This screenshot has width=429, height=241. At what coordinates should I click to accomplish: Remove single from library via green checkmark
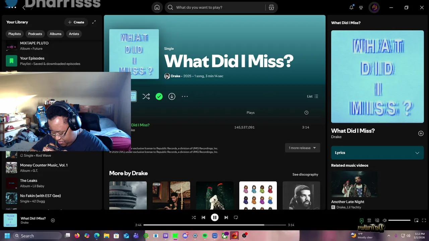(159, 96)
